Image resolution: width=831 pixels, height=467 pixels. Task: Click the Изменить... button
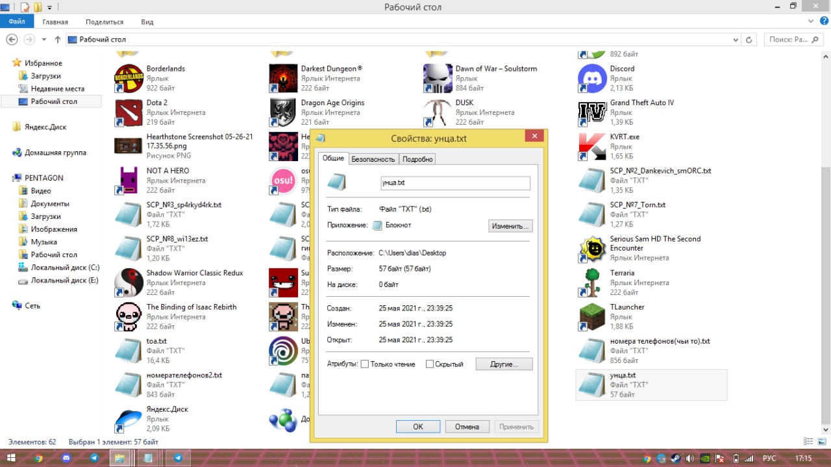click(x=511, y=226)
